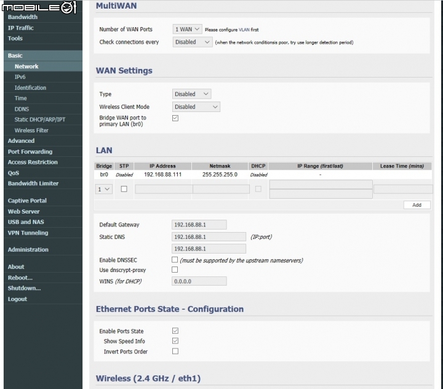This screenshot has height=389, width=443.
Task: Toggle Use dnscrypt-proxy checkbox
Action: click(x=175, y=270)
